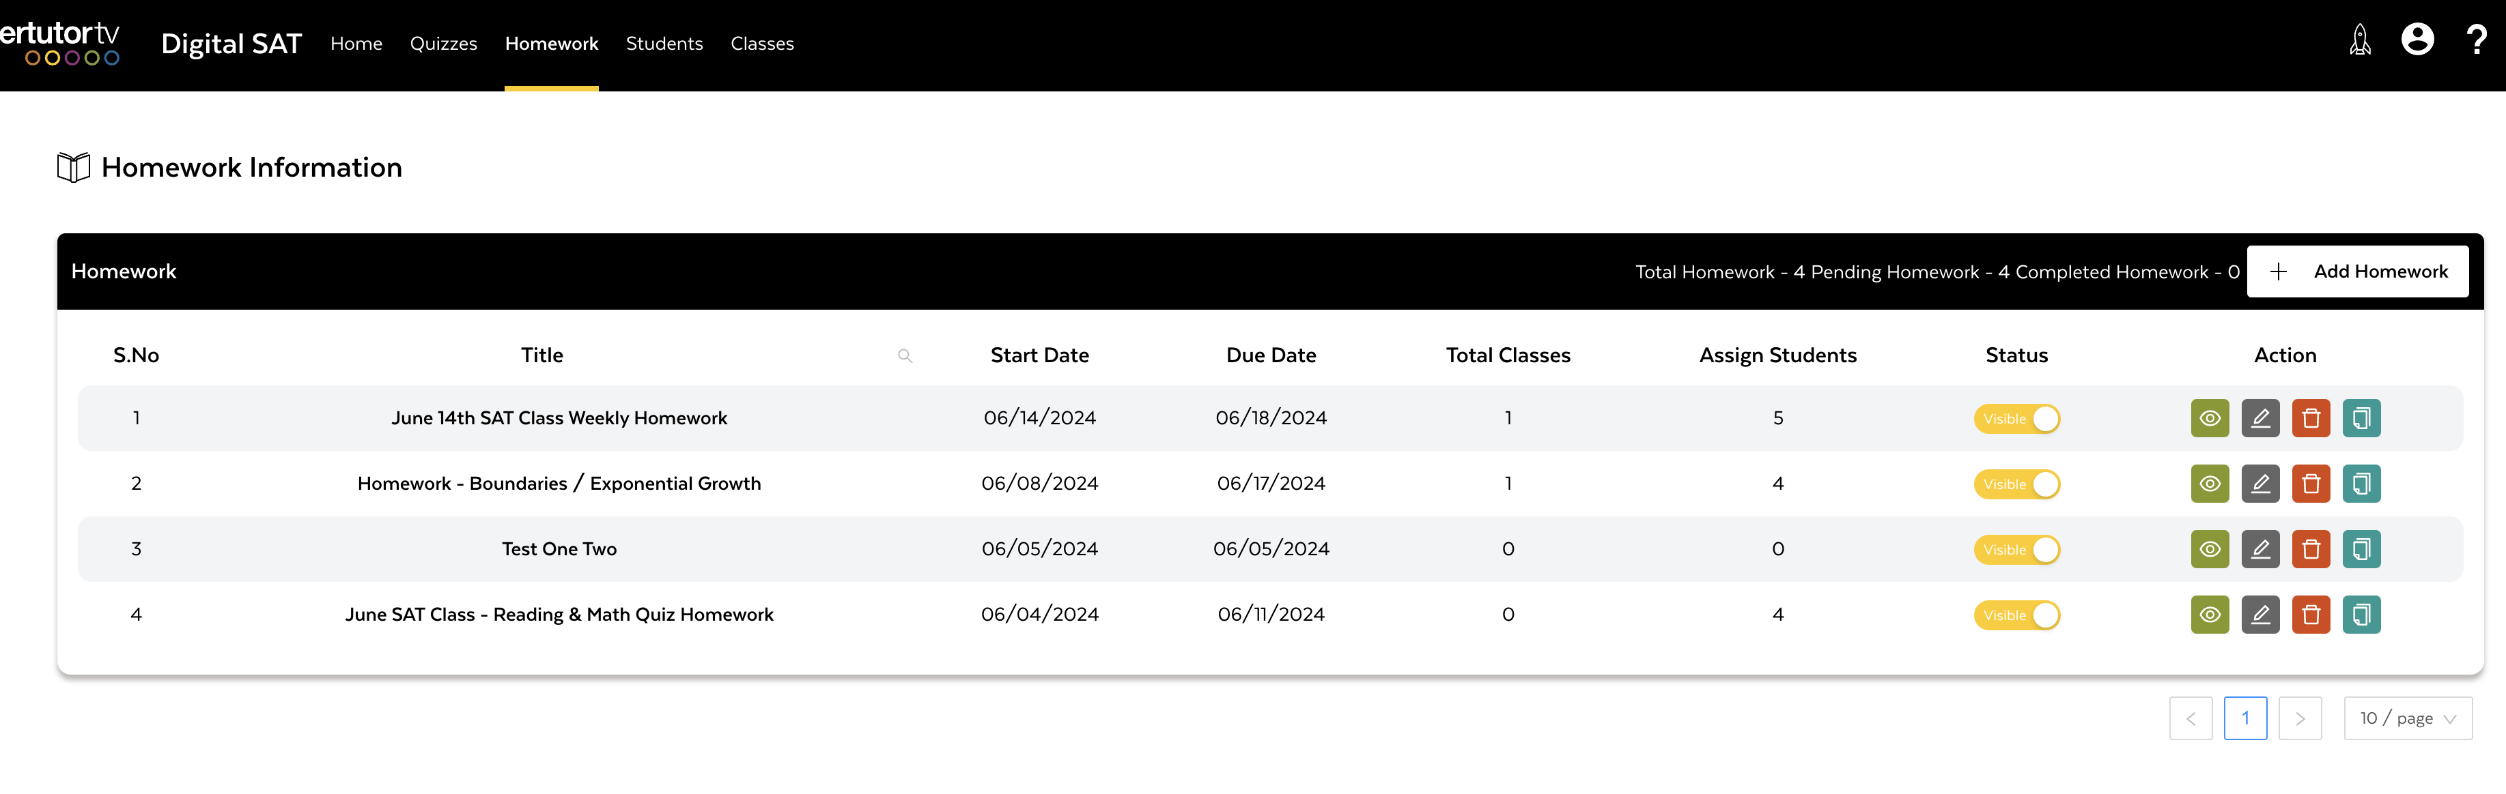Click the ertutortv logo
This screenshot has height=794, width=2506.
pos(60,43)
